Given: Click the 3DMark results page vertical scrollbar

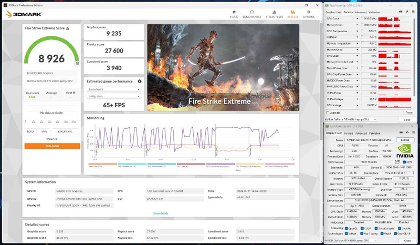Looking at the screenshot, I should pos(321,80).
